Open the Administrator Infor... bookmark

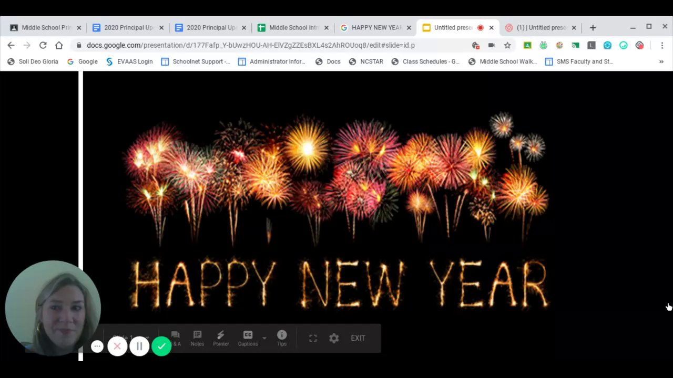point(272,61)
